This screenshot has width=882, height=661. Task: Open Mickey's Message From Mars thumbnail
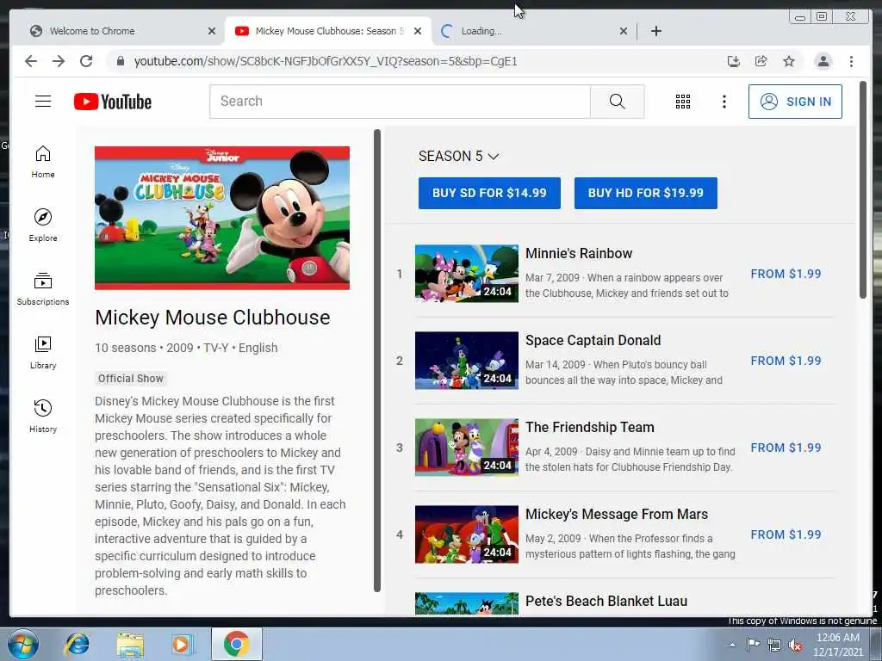pos(466,534)
